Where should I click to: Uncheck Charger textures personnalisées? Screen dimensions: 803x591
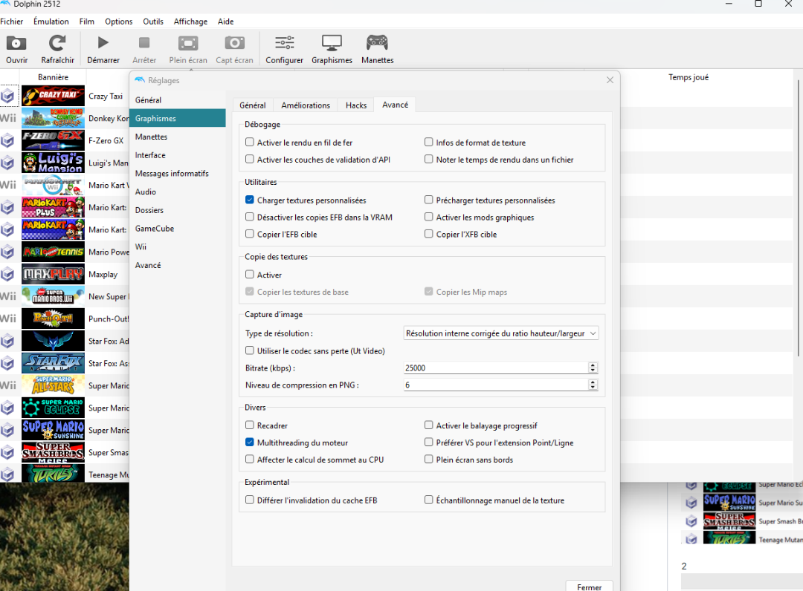250,200
